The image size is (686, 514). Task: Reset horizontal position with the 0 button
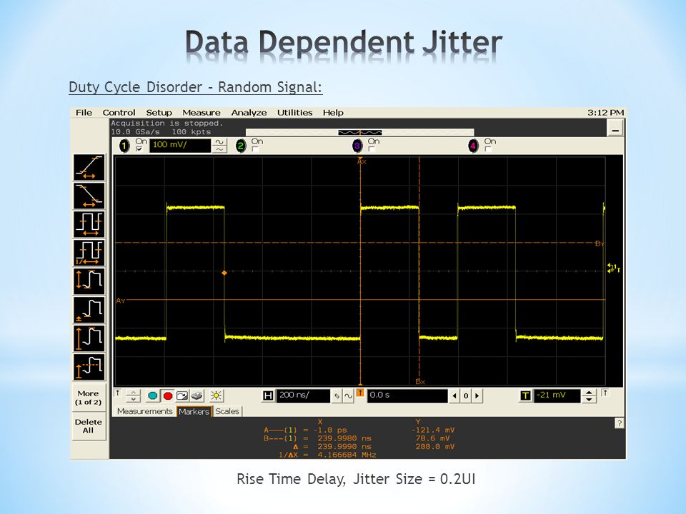466,396
